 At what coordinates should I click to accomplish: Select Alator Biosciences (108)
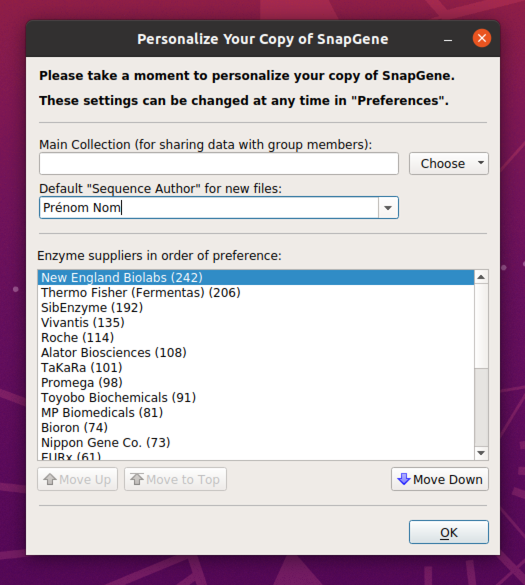[113, 352]
